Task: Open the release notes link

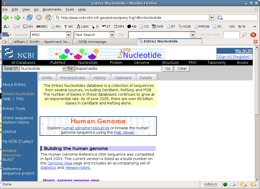Action: click(78, 168)
